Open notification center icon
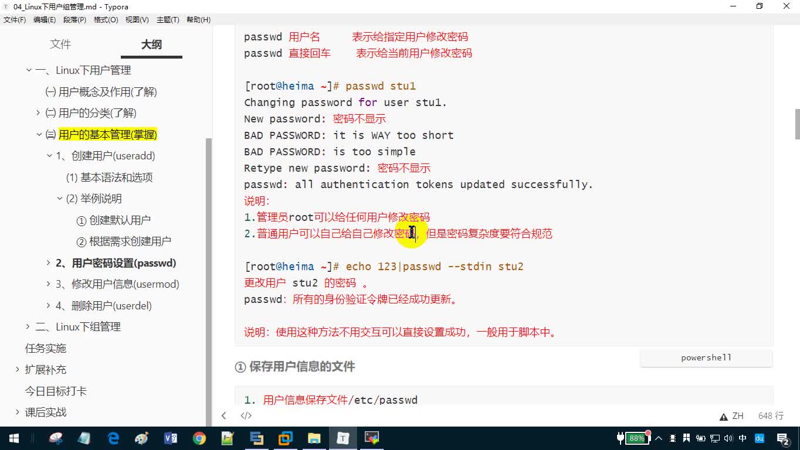 coord(782,438)
